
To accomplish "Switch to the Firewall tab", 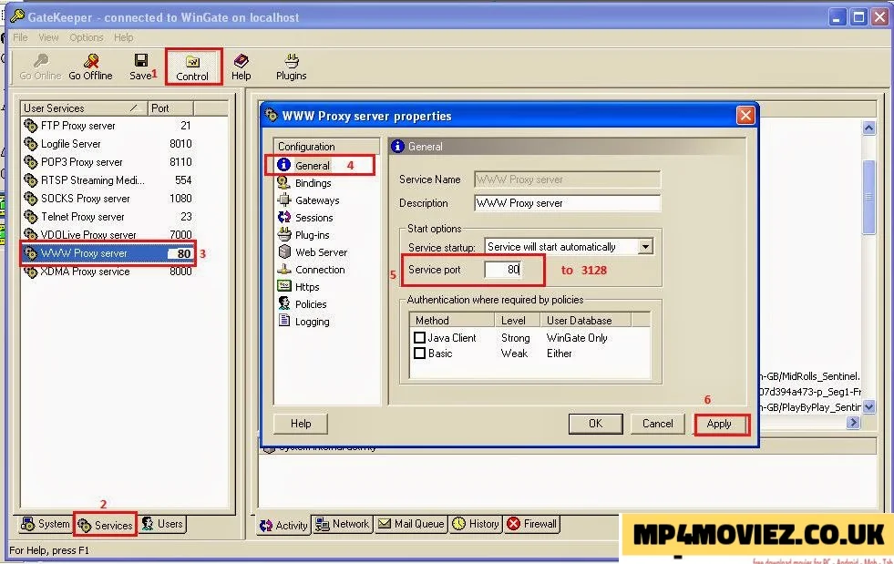I will 531,524.
